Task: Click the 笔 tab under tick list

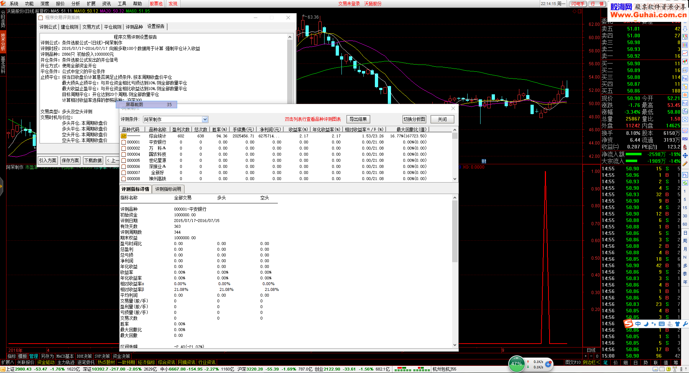Action: tap(605, 363)
